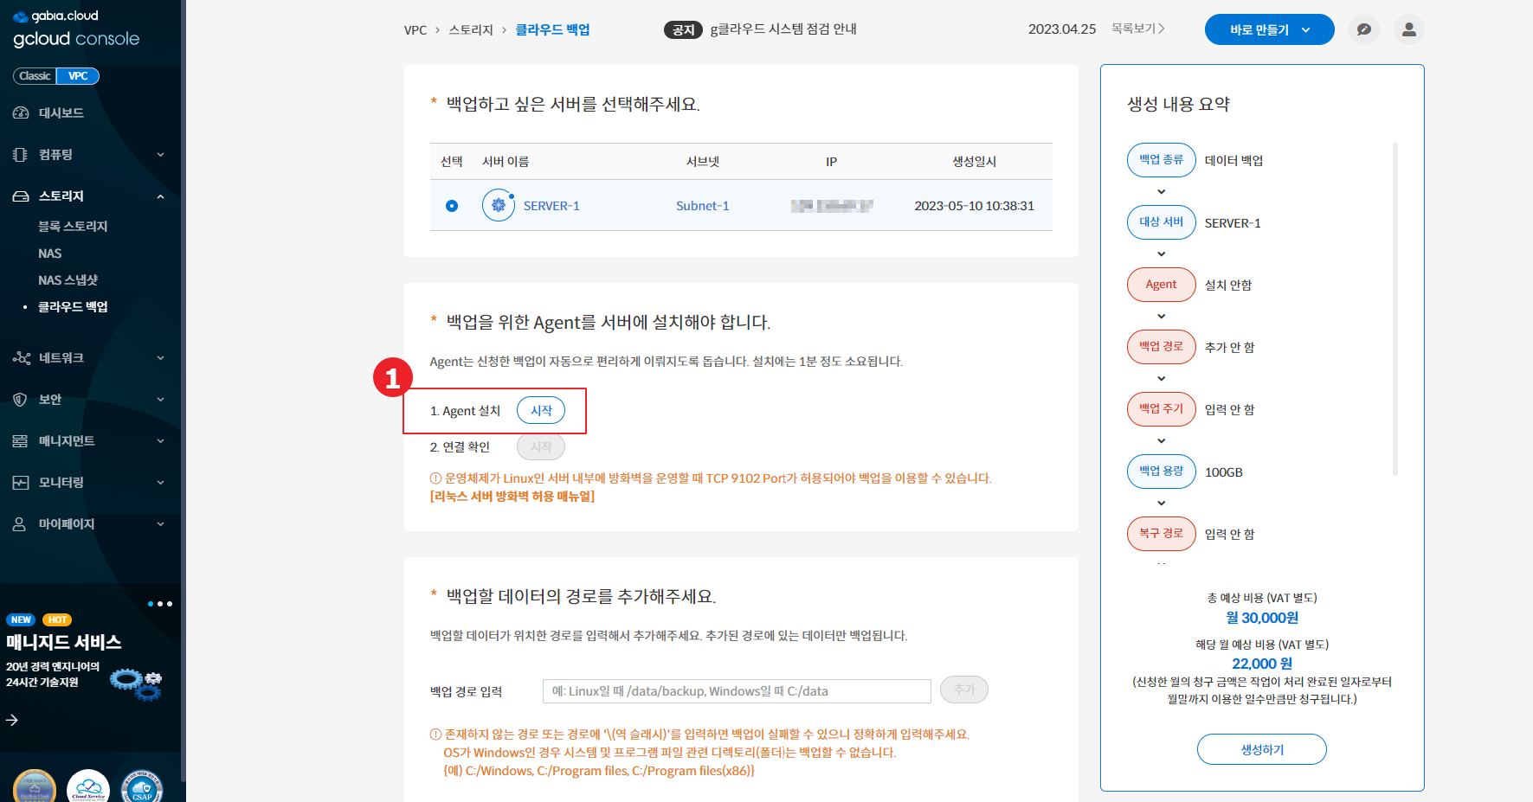Switch to Classic mode toggle
This screenshot has width=1533, height=802.
(x=35, y=76)
